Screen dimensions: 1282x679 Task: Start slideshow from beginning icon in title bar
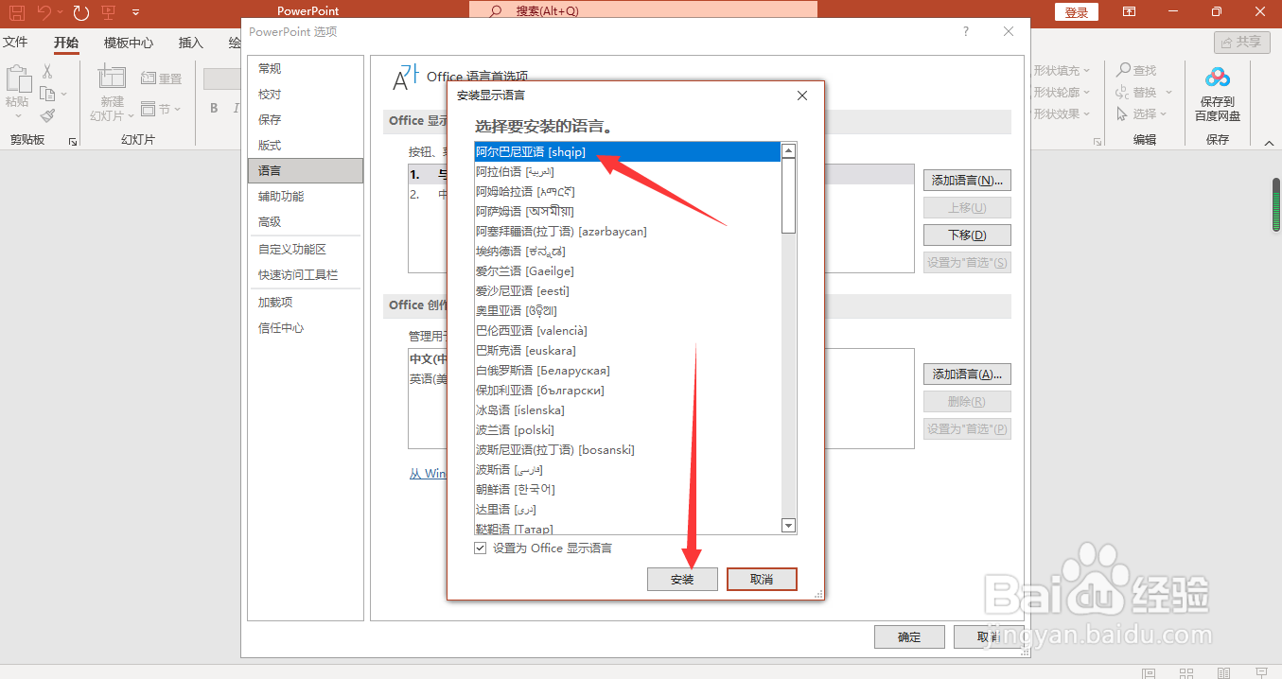point(108,12)
